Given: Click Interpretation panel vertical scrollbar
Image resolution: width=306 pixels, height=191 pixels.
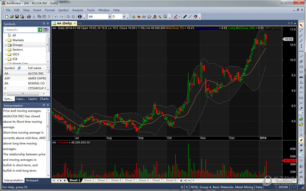Looking at the screenshot, I should [x=48, y=142].
